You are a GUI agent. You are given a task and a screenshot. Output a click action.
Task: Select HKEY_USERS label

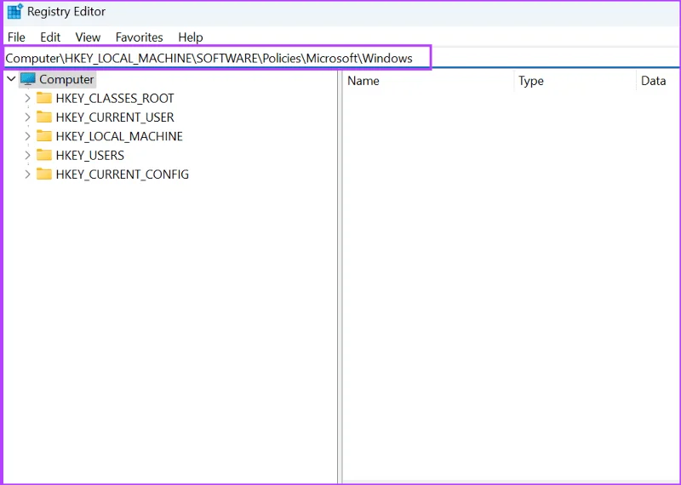(90, 156)
